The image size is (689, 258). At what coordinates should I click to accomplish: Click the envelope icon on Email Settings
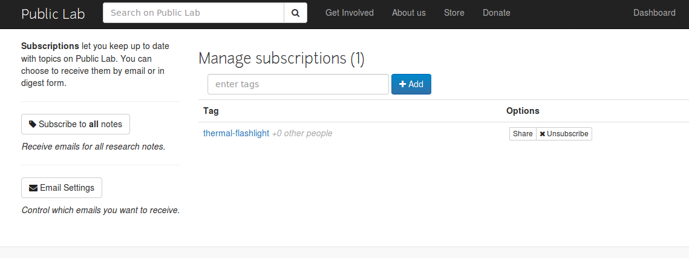[x=33, y=188]
